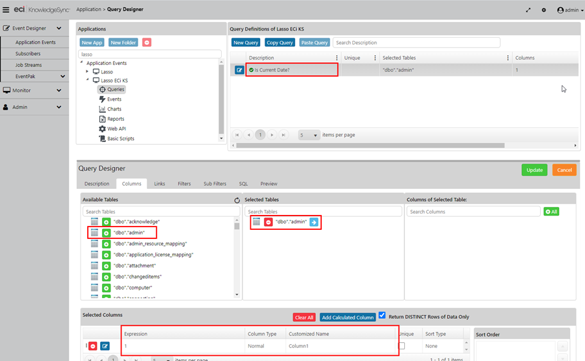Open settings gear in top bar
The height and width of the screenshot is (361, 585).
click(543, 10)
